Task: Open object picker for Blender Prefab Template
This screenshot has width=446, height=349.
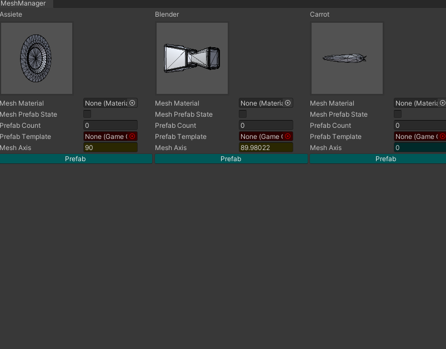Action: click(288, 136)
